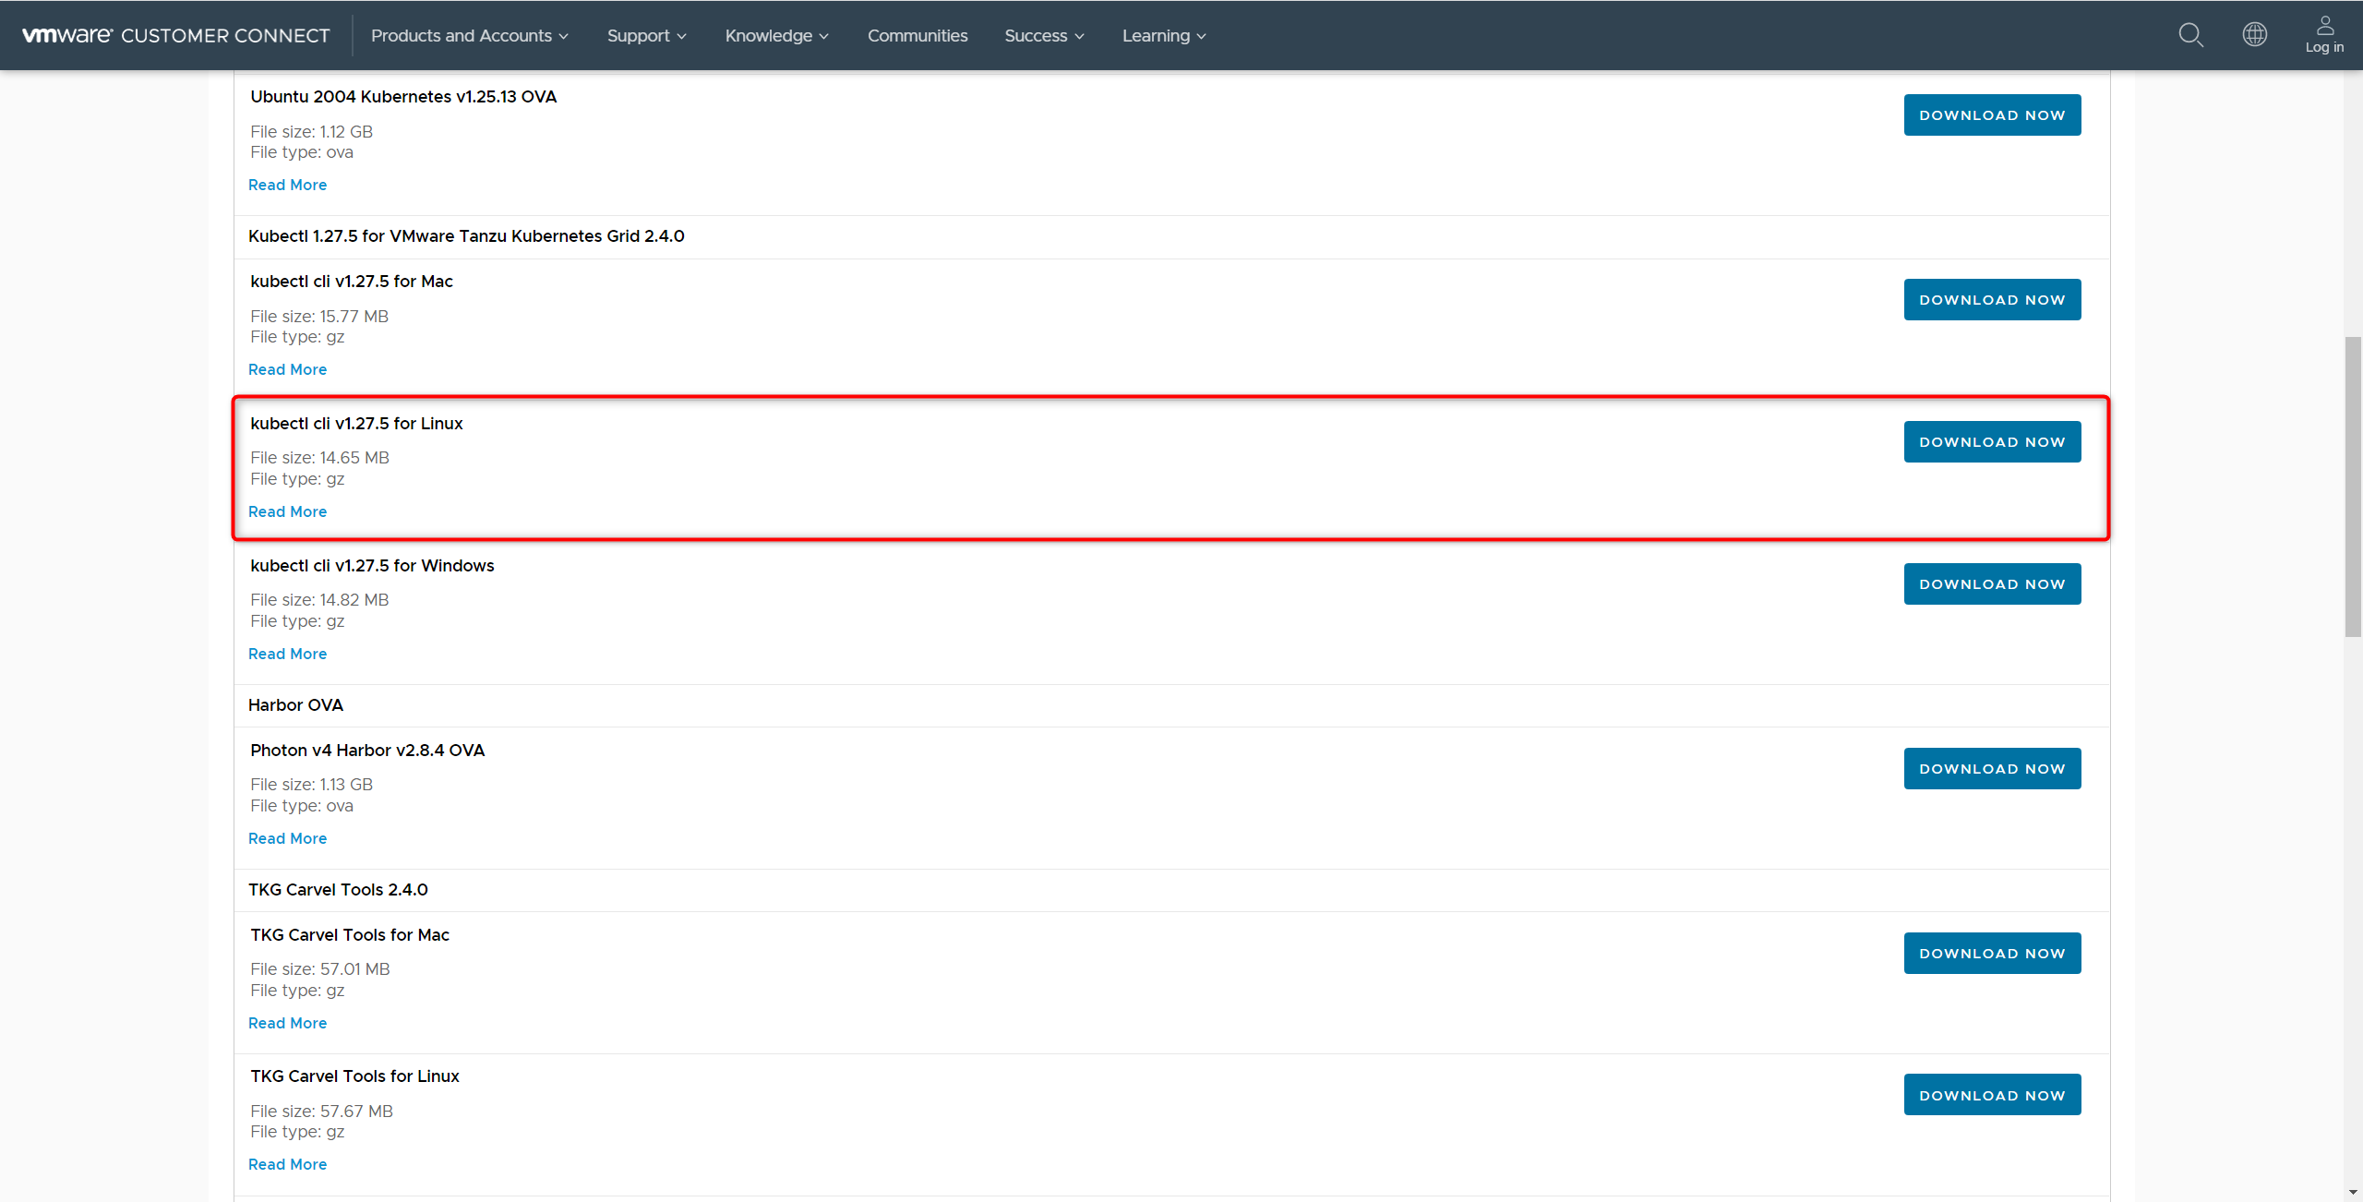
Task: Click the VMware Customer Connect logo
Action: pos(175,35)
